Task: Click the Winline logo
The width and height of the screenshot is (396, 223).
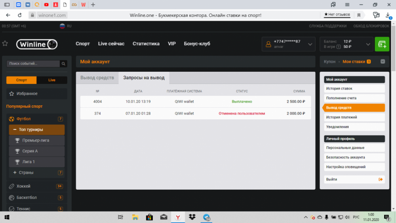Action: 37,44
